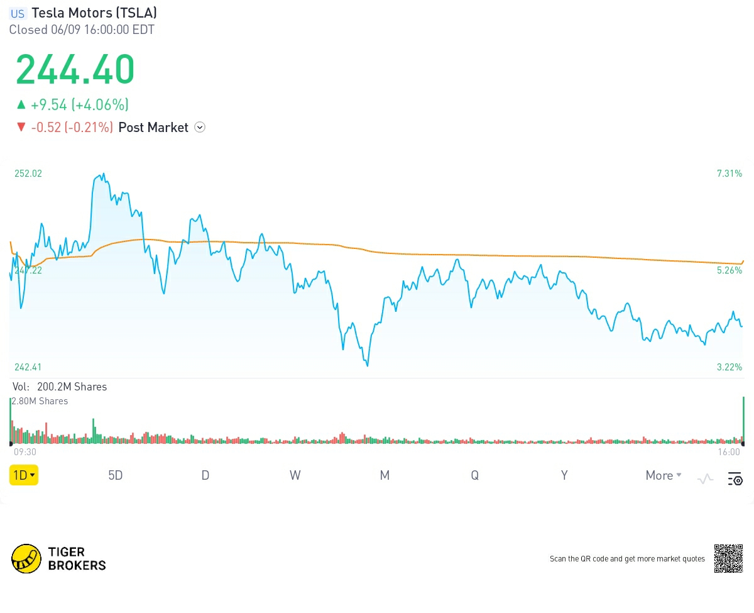The width and height of the screenshot is (754, 613).
Task: Click the 244.40 closing price
Action: click(75, 69)
